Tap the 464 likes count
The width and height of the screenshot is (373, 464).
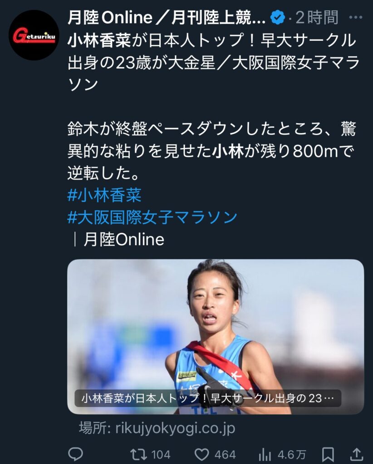click(225, 454)
